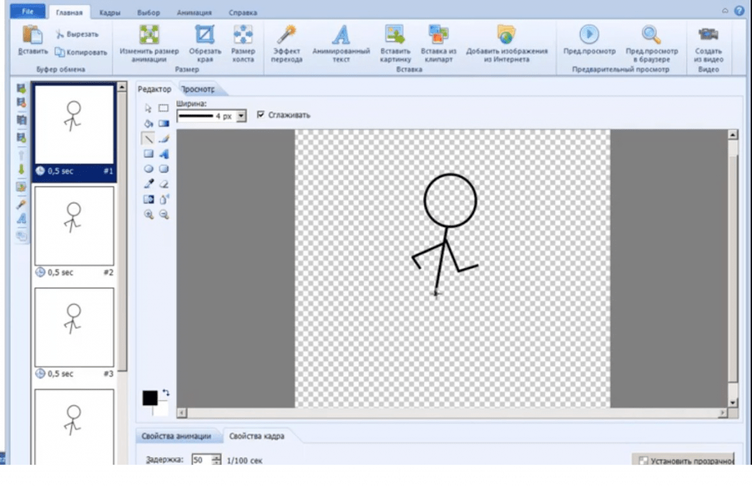Open Предпросмотр в браузере
752x486 pixels.
point(651,43)
